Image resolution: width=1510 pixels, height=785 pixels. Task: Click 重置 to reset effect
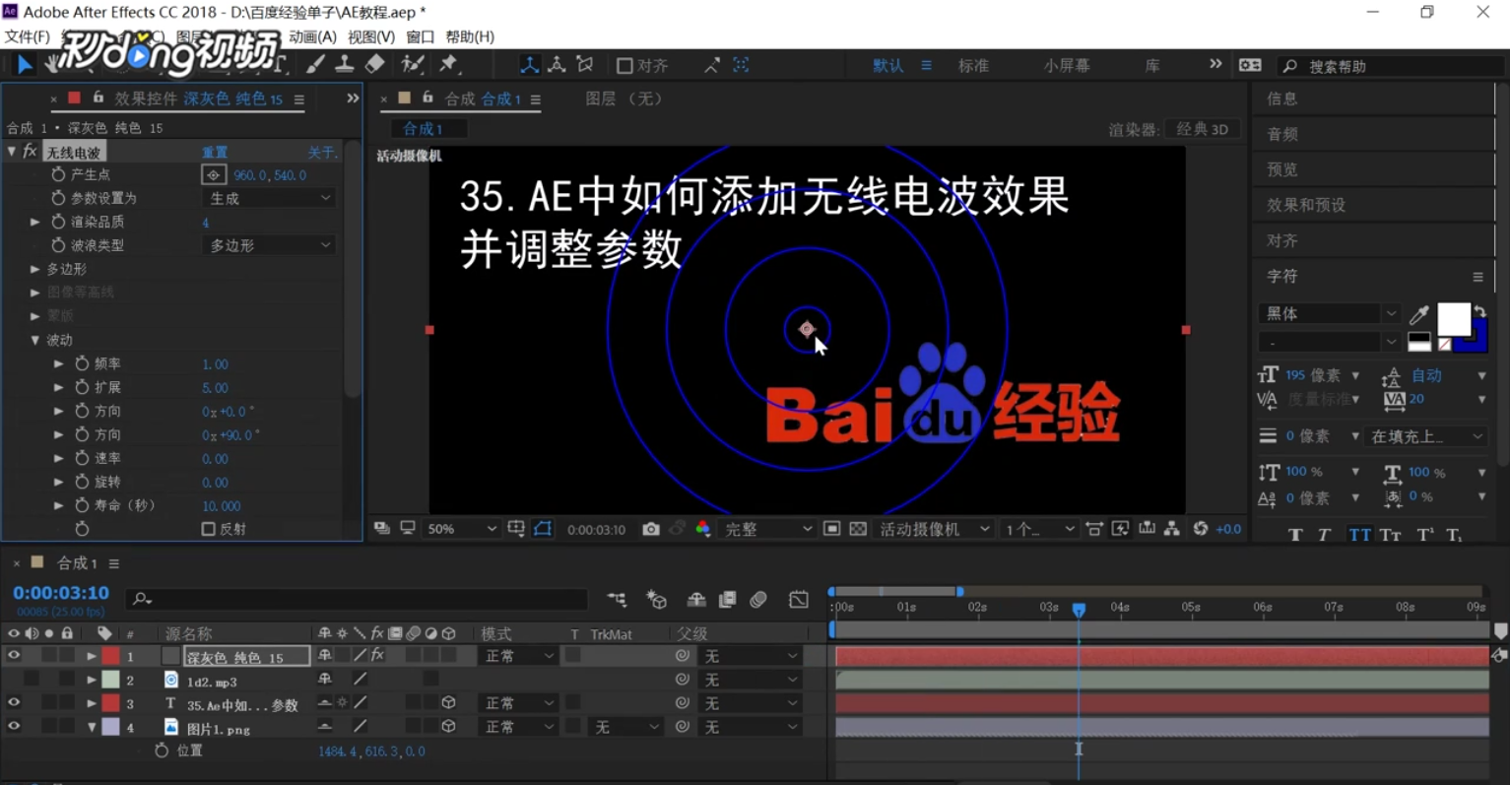click(x=215, y=152)
